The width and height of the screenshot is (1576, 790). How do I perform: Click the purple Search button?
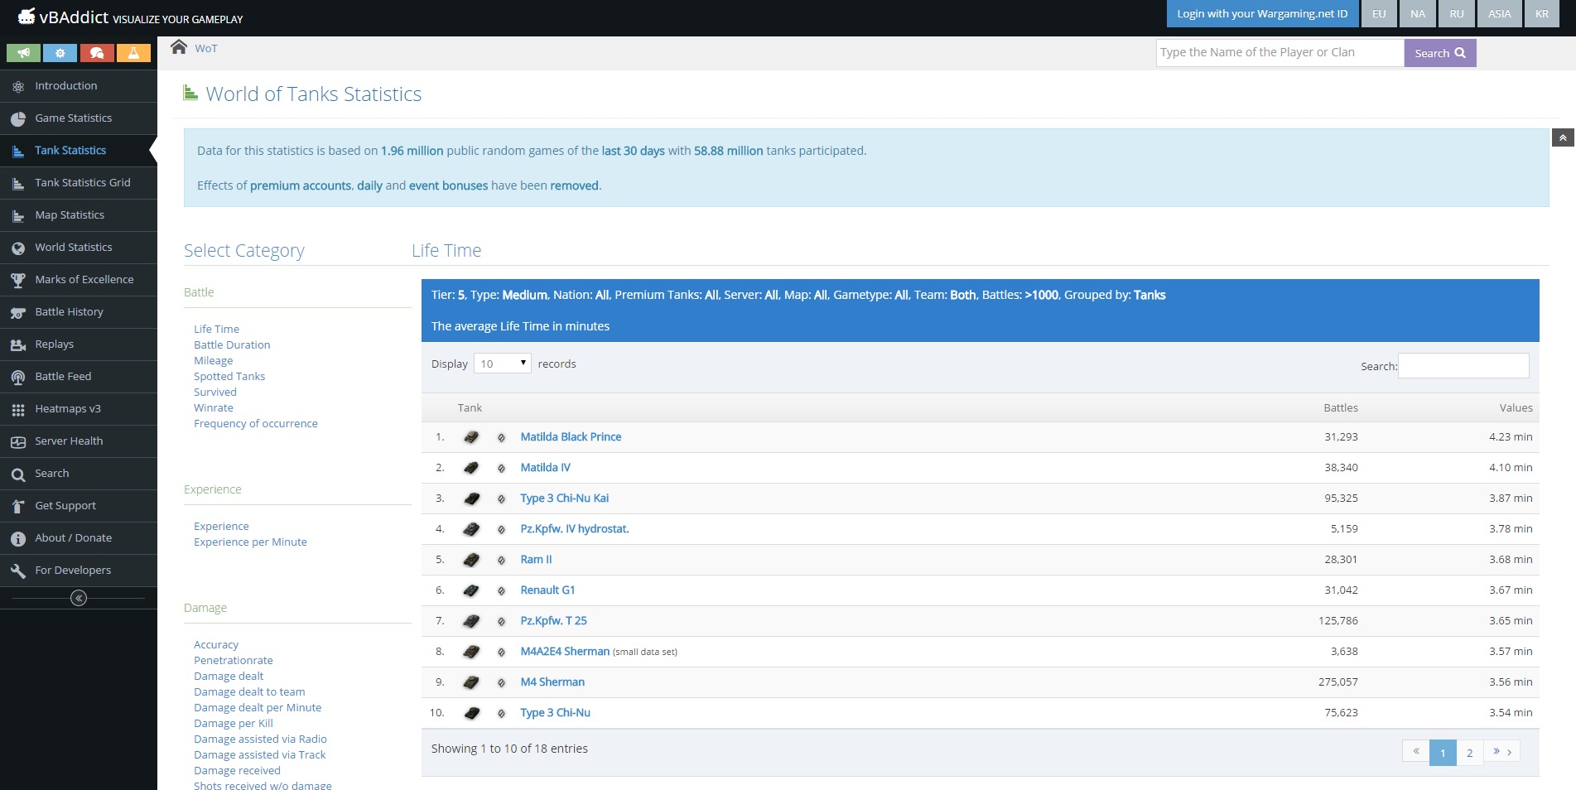pos(1439,53)
